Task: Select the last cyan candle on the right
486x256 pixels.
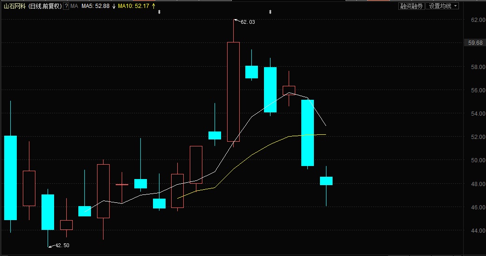Action: tap(326, 181)
